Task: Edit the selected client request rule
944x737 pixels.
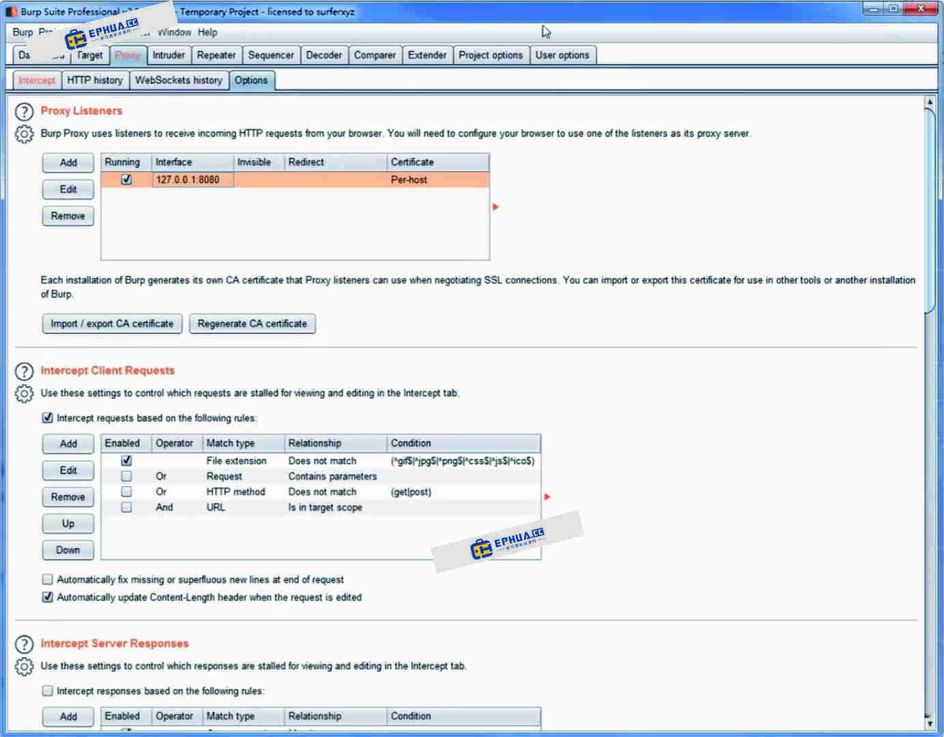Action: click(x=68, y=471)
